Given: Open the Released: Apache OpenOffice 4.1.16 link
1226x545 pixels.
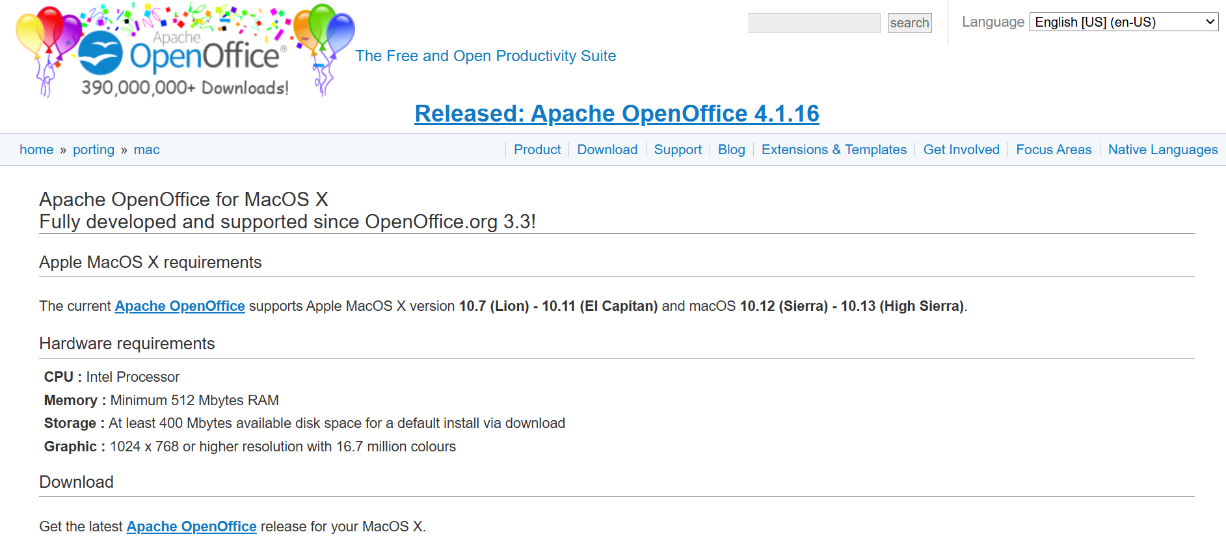Looking at the screenshot, I should point(617,114).
